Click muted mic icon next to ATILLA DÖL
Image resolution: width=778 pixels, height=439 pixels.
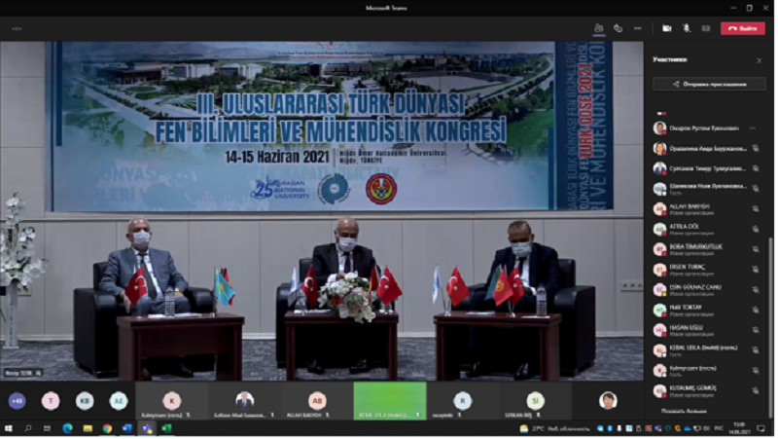pyautogui.click(x=755, y=229)
